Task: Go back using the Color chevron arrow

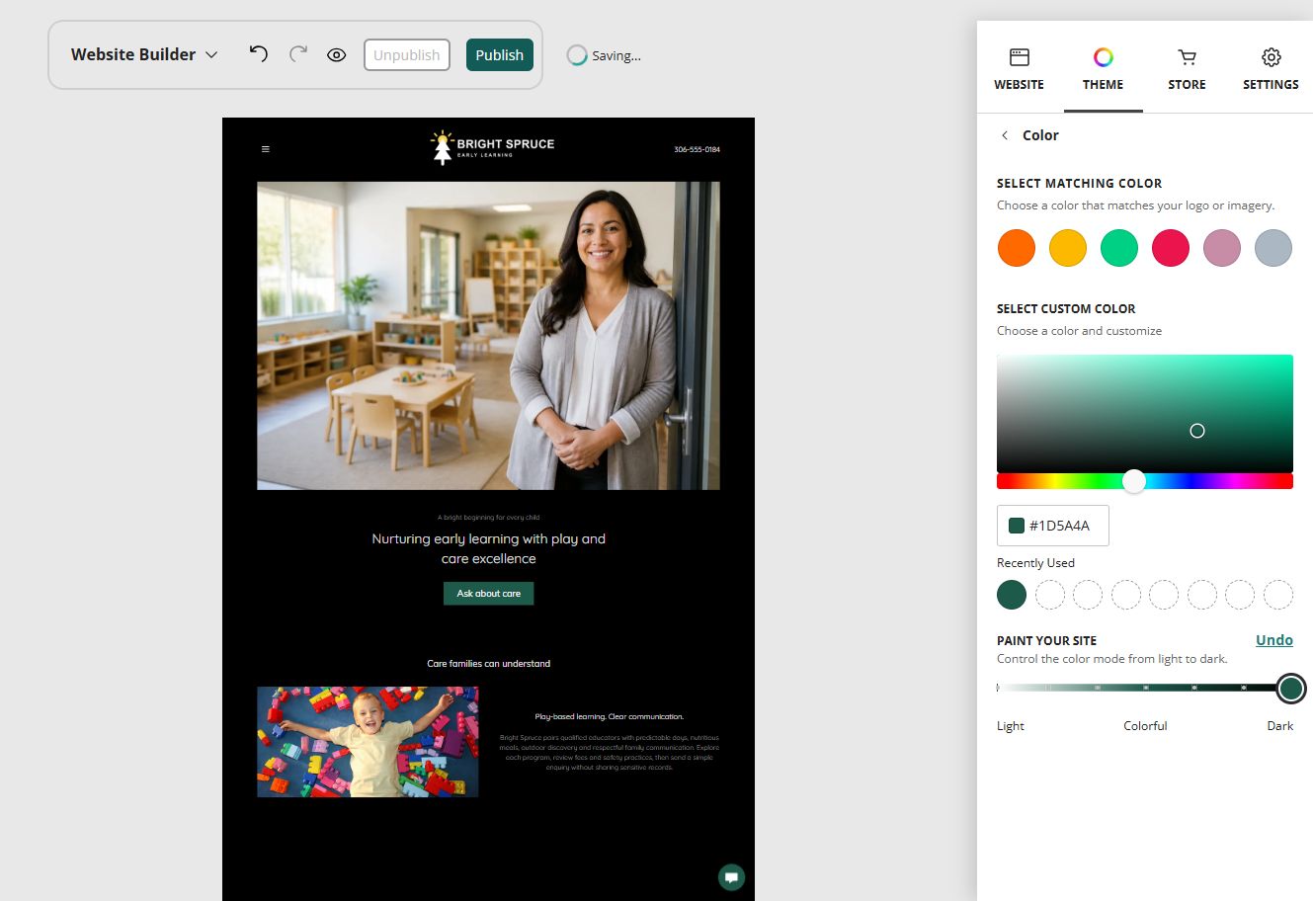Action: pyautogui.click(x=1005, y=135)
